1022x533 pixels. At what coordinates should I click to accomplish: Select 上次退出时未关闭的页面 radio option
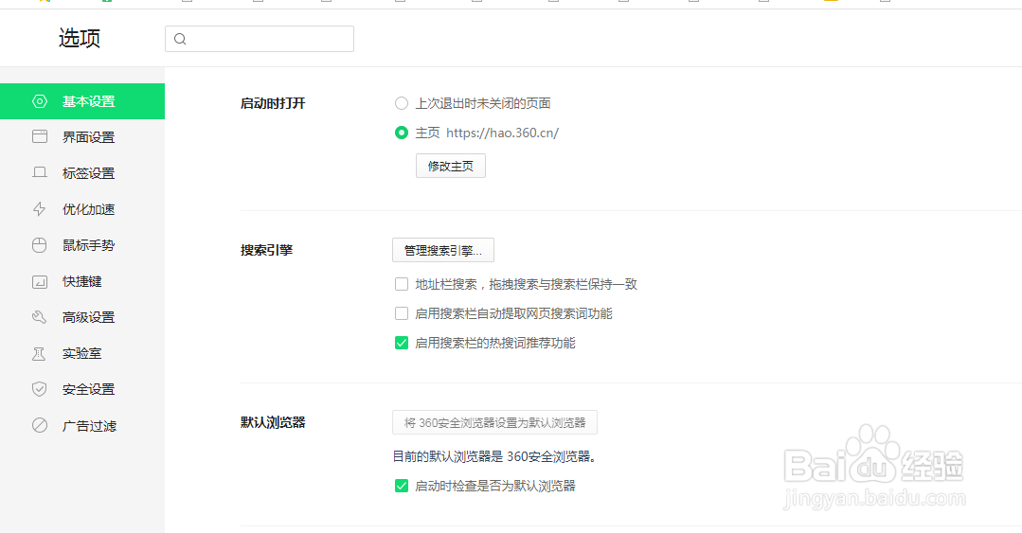(x=402, y=103)
